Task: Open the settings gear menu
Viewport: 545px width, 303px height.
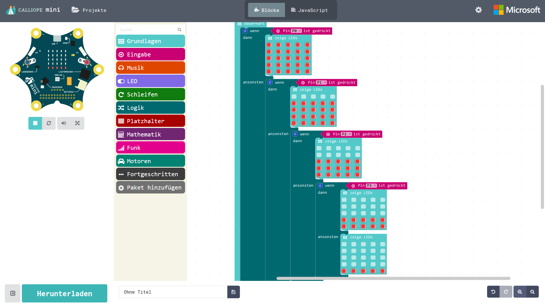Action: click(479, 10)
